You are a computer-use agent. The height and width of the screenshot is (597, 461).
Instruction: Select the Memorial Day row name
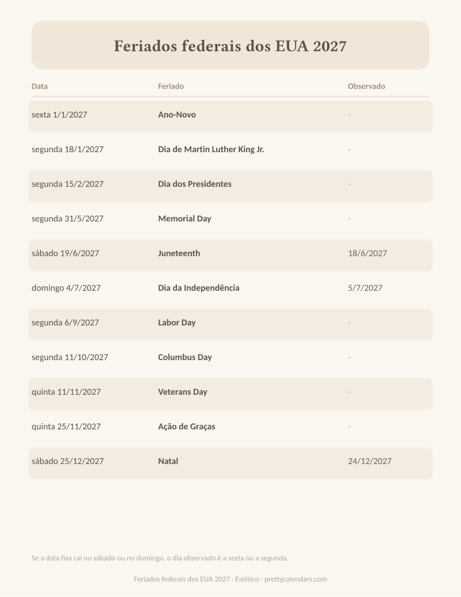pos(184,218)
